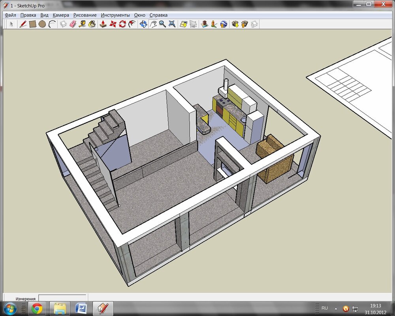Click the Zoom Extents tool
Viewport: 395px width, 316px height.
click(x=172, y=24)
